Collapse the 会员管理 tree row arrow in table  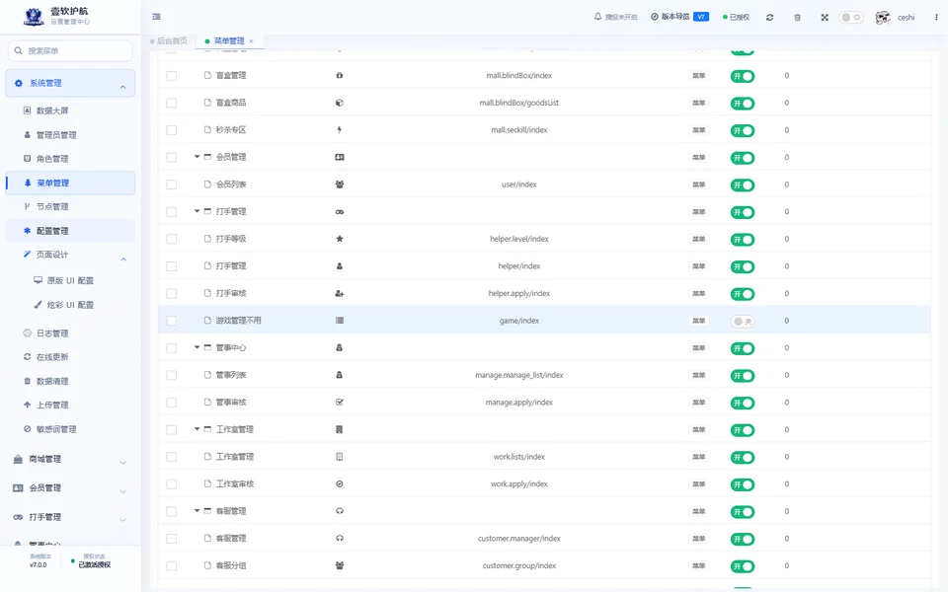pyautogui.click(x=197, y=157)
